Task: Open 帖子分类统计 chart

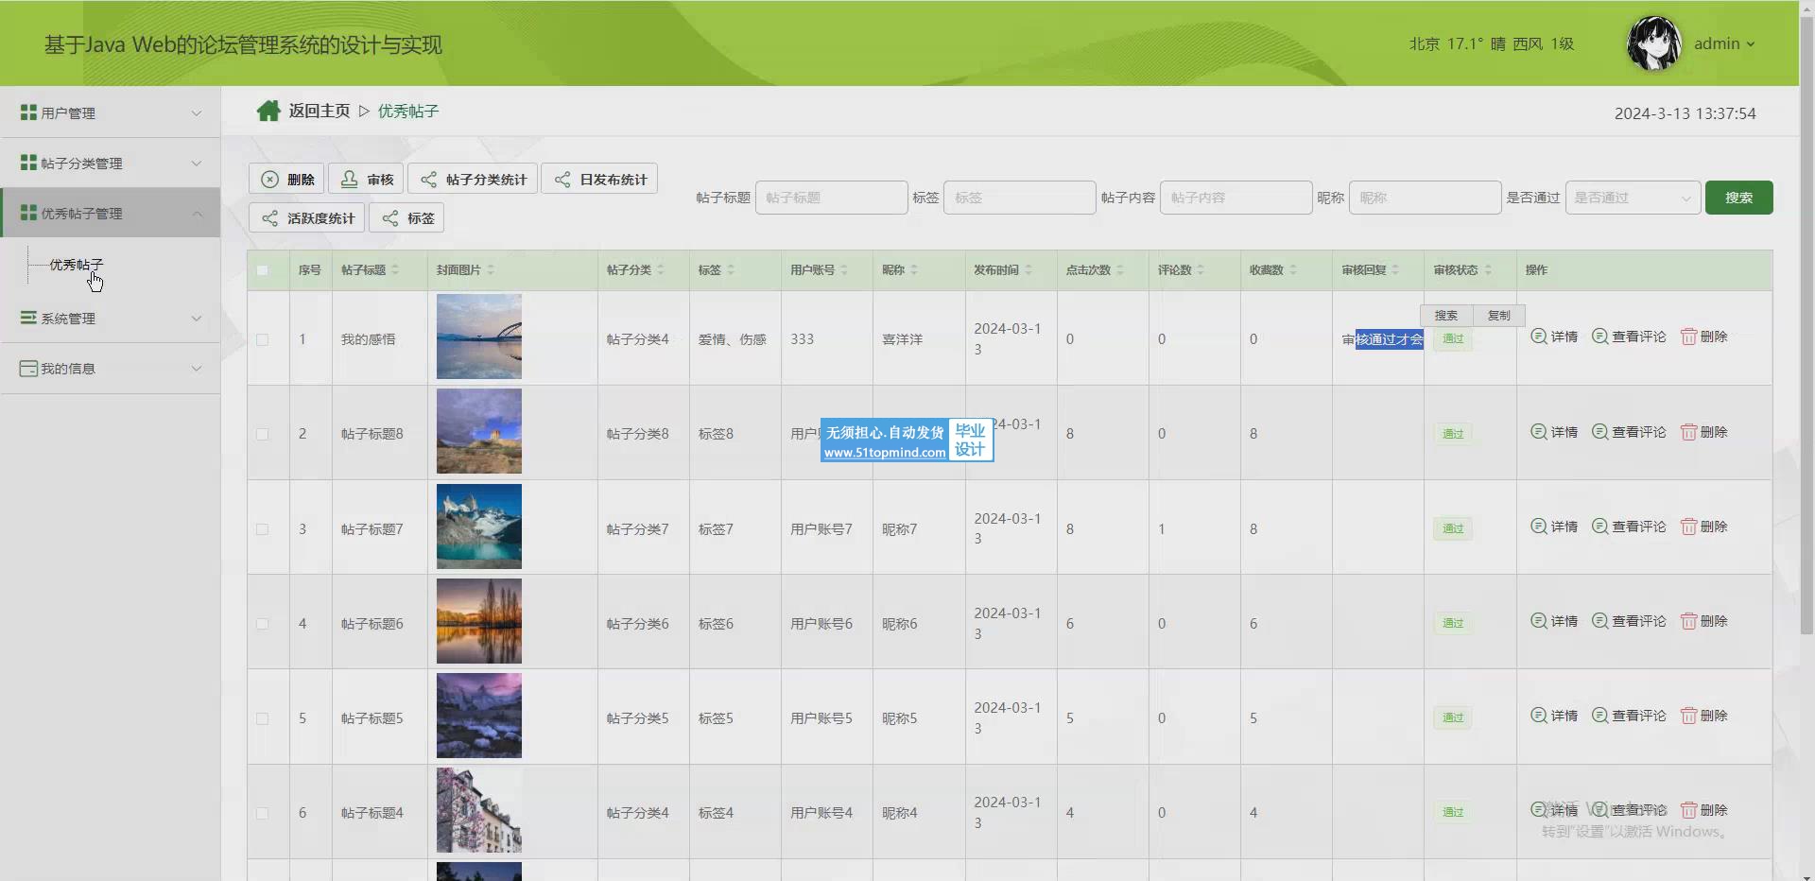Action: [473, 179]
